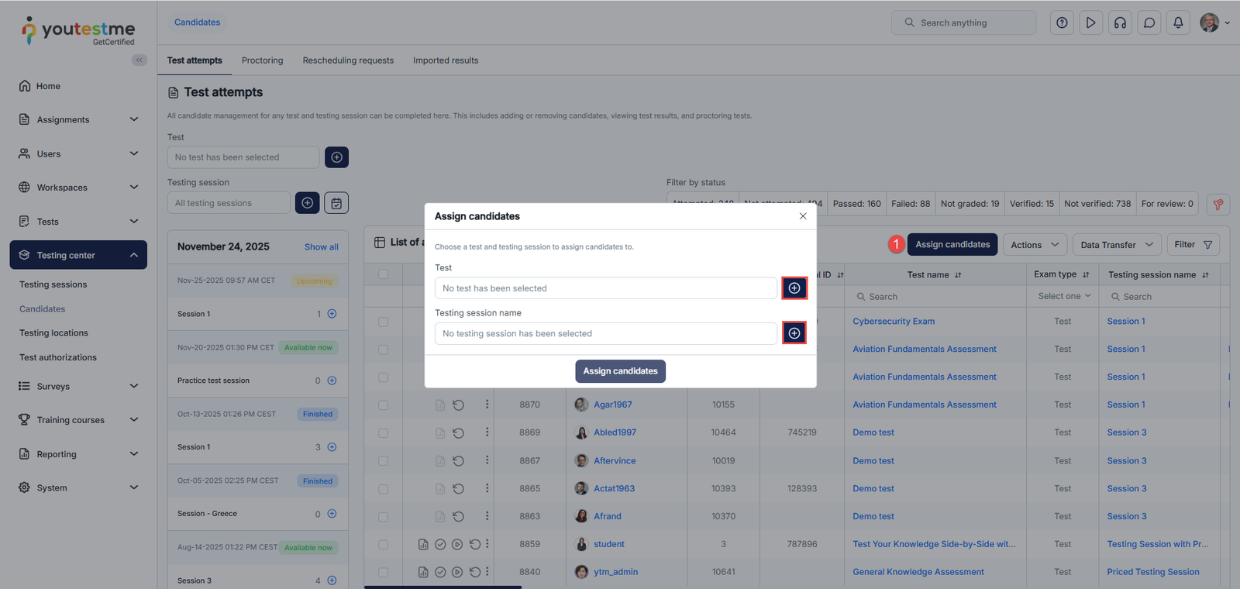Open the Rescheduling requests tab

coord(348,60)
